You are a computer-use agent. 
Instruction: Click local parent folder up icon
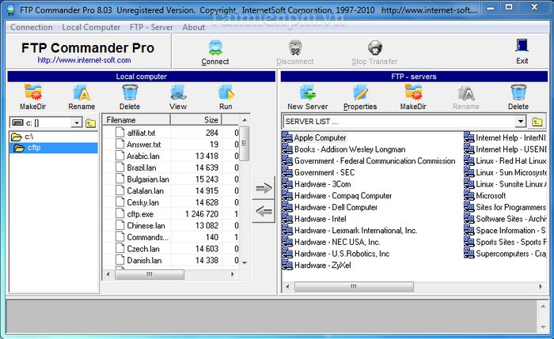(x=91, y=122)
